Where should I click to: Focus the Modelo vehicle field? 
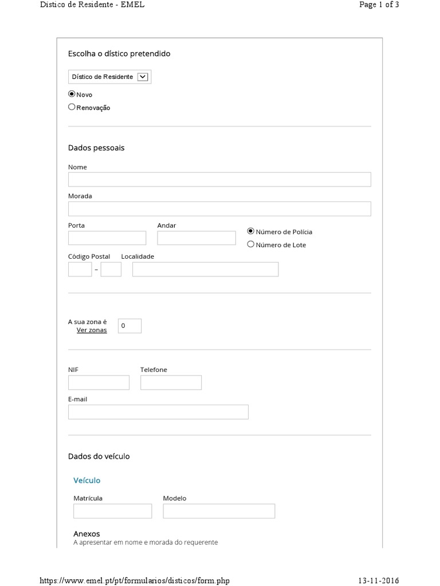point(219,511)
